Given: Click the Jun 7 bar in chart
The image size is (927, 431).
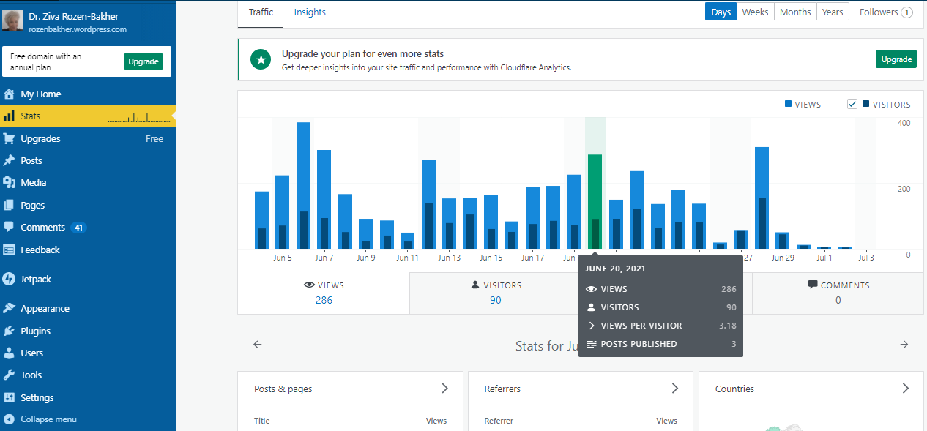Looking at the screenshot, I should tap(324, 199).
